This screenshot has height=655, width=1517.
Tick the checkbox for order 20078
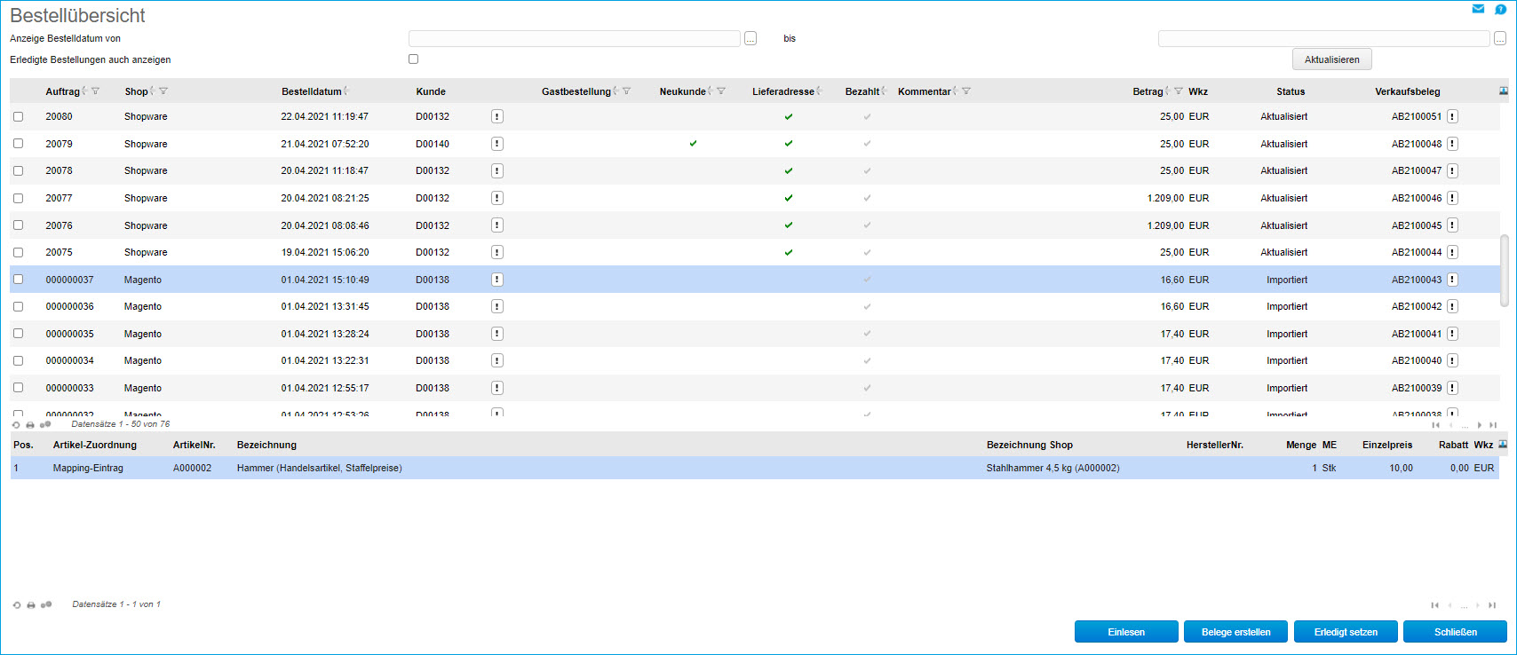18,170
